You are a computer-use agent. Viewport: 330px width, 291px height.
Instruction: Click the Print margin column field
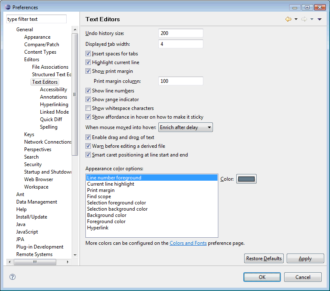point(181,81)
